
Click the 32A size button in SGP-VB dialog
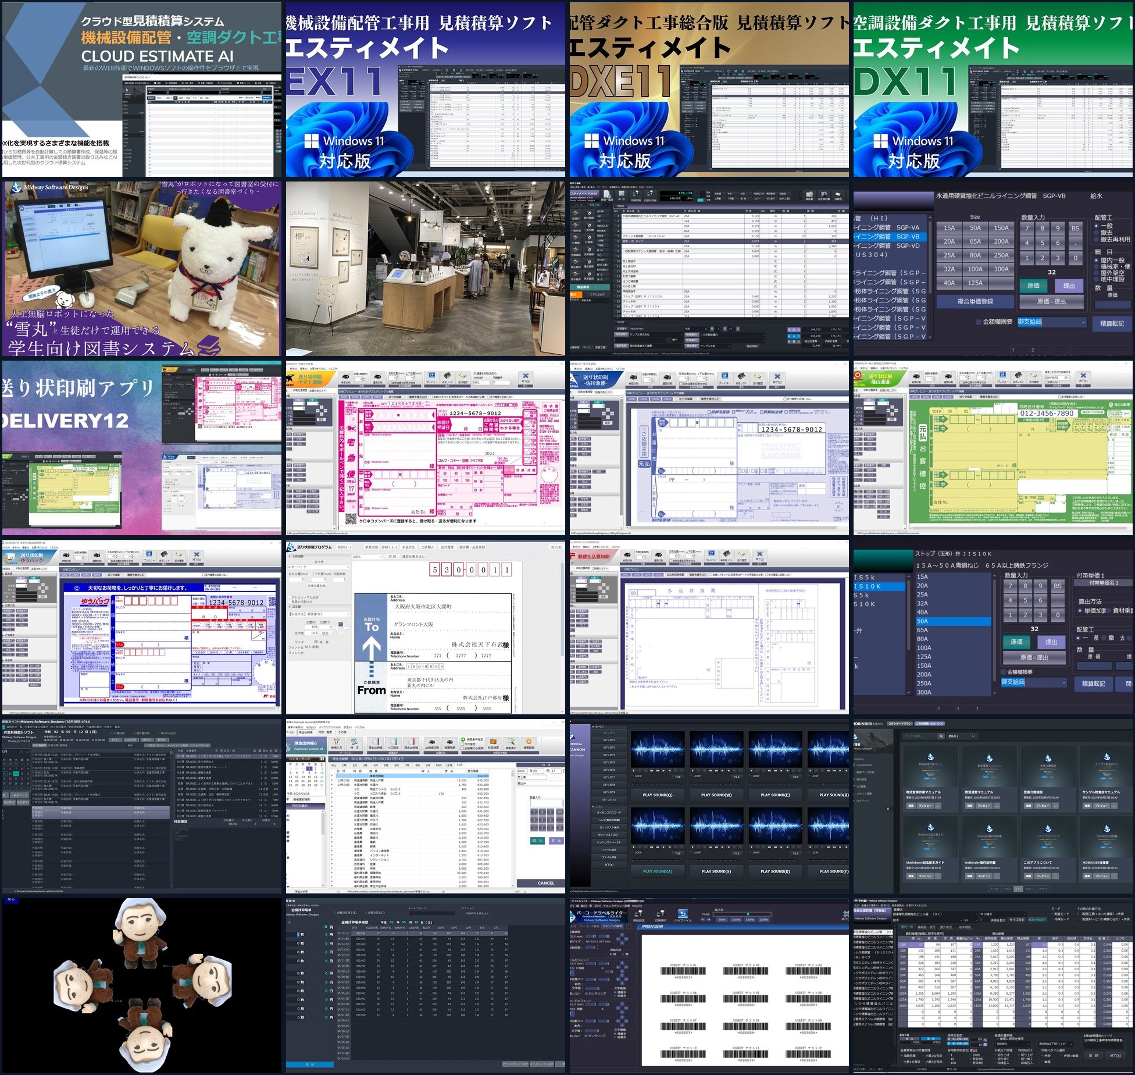(x=949, y=269)
